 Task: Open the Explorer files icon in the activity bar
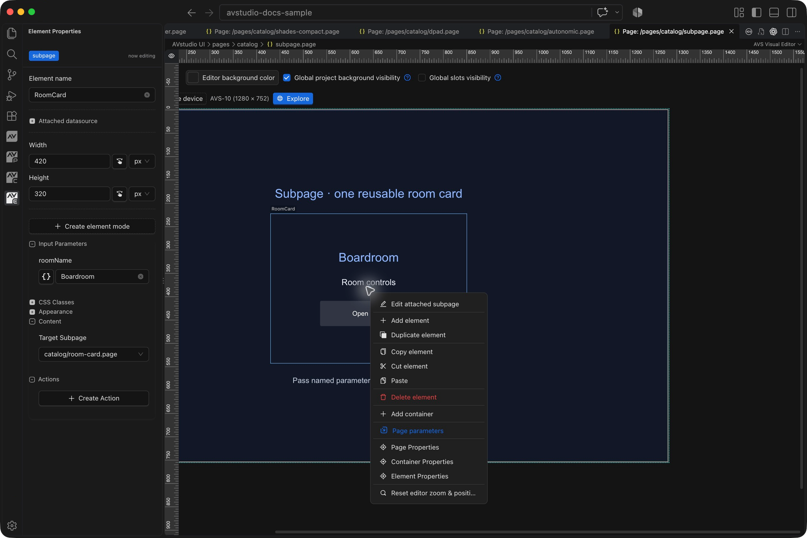click(x=12, y=33)
